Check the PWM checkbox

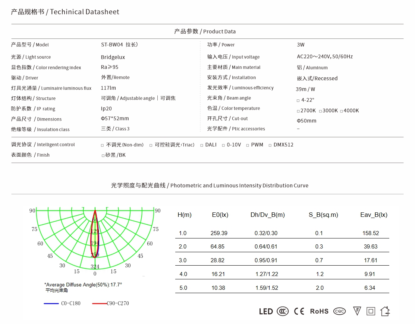pyautogui.click(x=248, y=145)
